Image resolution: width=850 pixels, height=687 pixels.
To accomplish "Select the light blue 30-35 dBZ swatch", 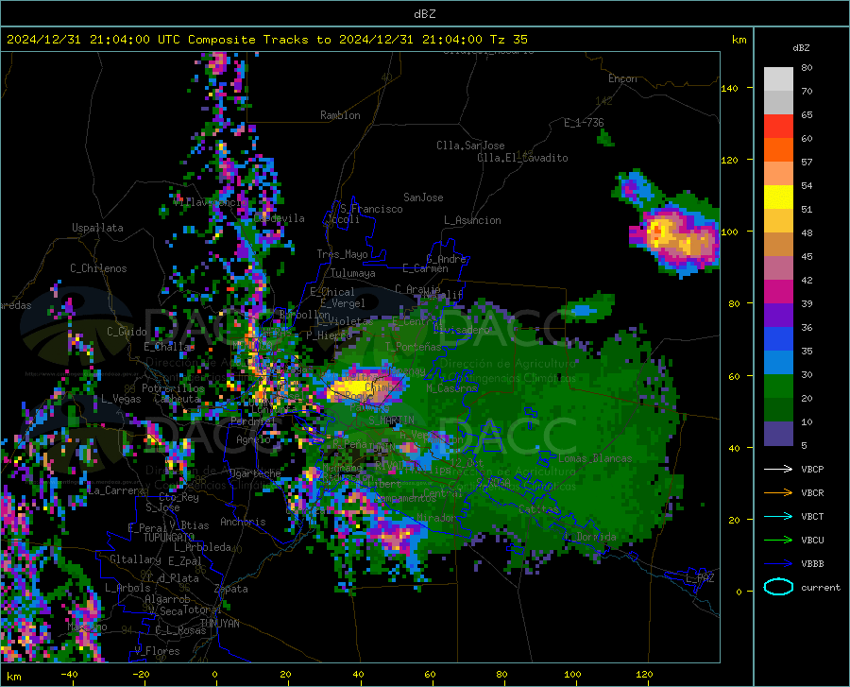I will click(x=778, y=363).
